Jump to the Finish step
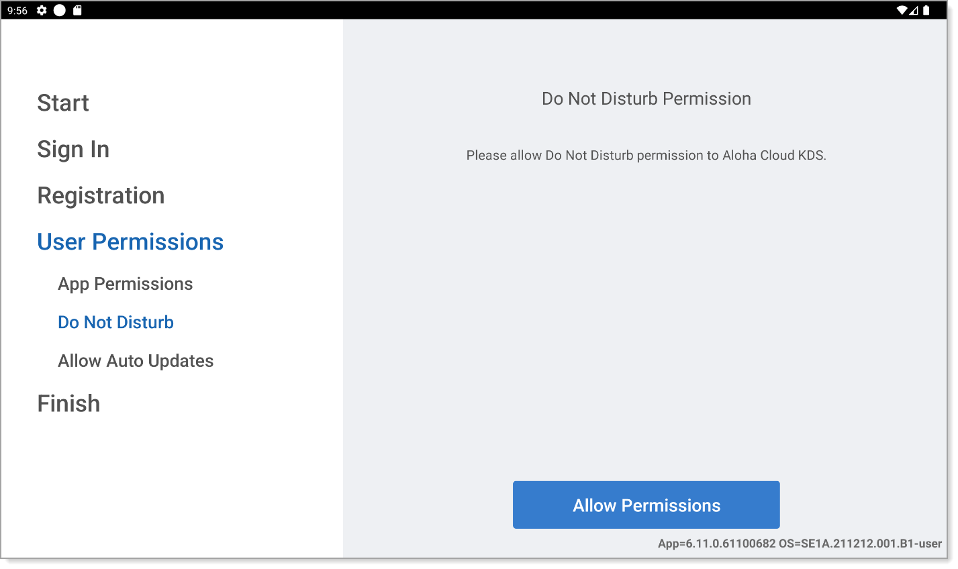This screenshot has width=958, height=569. click(68, 403)
